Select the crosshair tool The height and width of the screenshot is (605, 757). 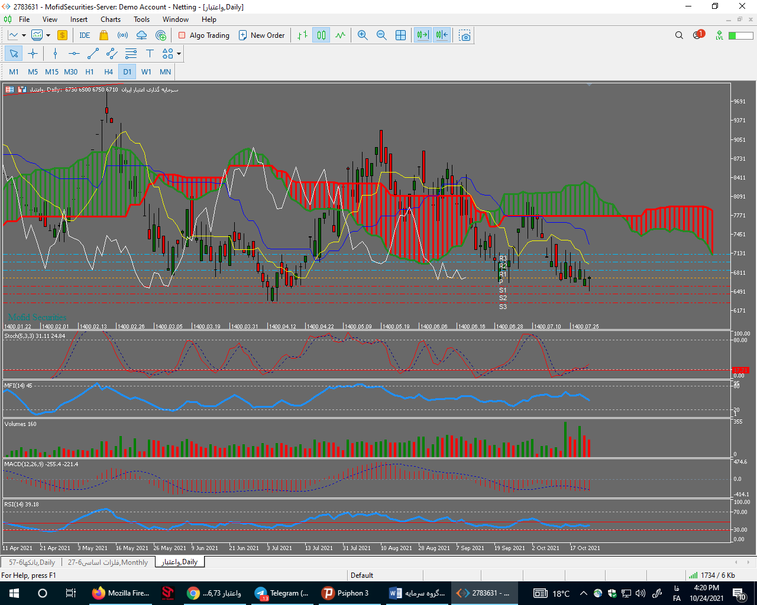pos(33,54)
